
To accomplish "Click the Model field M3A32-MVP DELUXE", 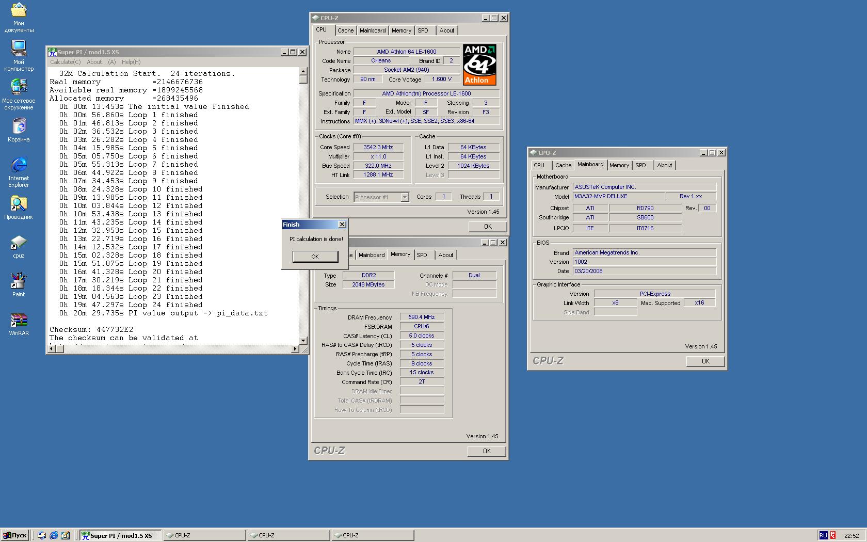I will click(x=619, y=196).
